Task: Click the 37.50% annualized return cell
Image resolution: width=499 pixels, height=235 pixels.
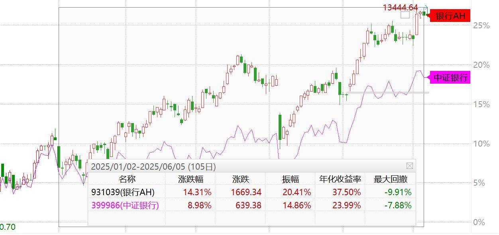Action: (346, 192)
